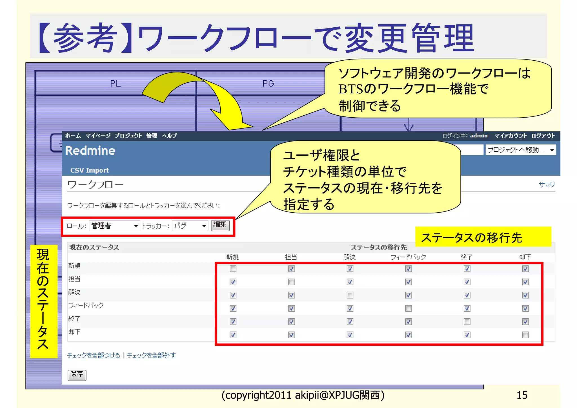
Task: Toggle 終了 row 担当 column checkbox
Action: [x=292, y=322]
